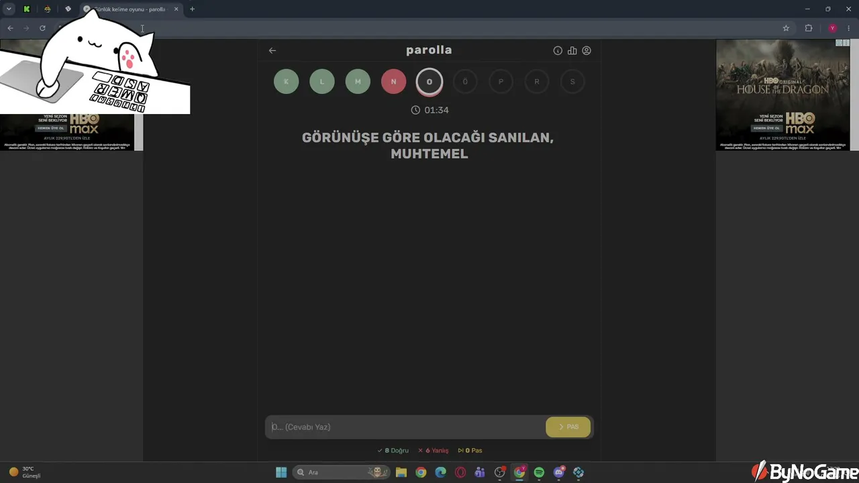
Task: Open the House of the Dragon ad
Action: 782,95
